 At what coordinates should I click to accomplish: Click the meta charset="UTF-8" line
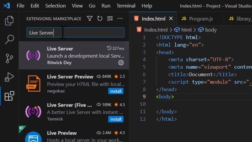[x=201, y=60]
